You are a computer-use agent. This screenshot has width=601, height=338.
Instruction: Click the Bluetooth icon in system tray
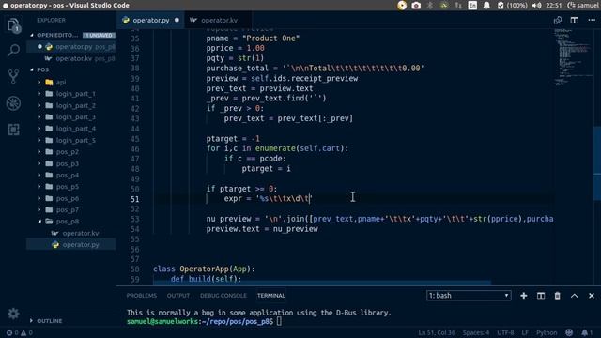430,6
